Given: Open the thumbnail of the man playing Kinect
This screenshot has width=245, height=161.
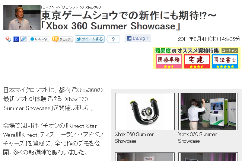Looking at the screenshot, I should pos(208,112).
